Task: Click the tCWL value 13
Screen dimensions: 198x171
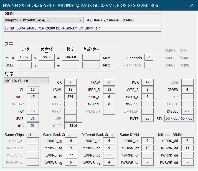Action: (70, 90)
